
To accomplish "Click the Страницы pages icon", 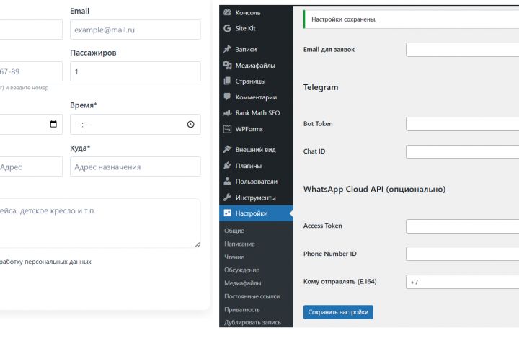I will [x=228, y=81].
